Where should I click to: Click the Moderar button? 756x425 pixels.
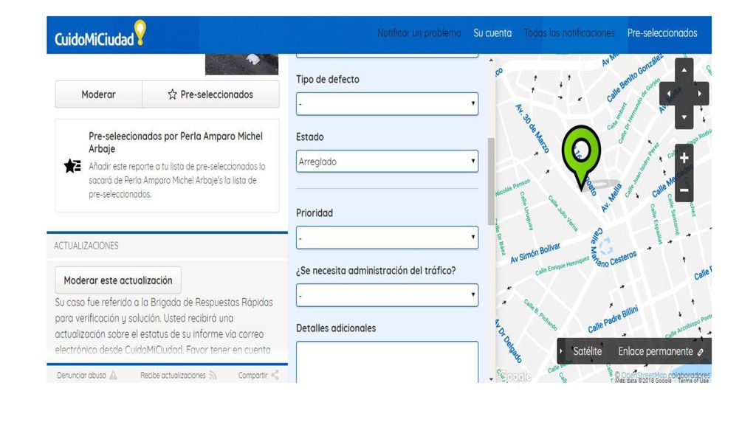click(x=98, y=94)
